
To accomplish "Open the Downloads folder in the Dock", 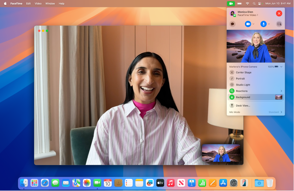I will 259,183.
